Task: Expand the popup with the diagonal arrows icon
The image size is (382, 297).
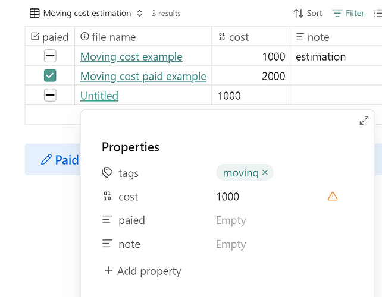Action: pos(364,121)
